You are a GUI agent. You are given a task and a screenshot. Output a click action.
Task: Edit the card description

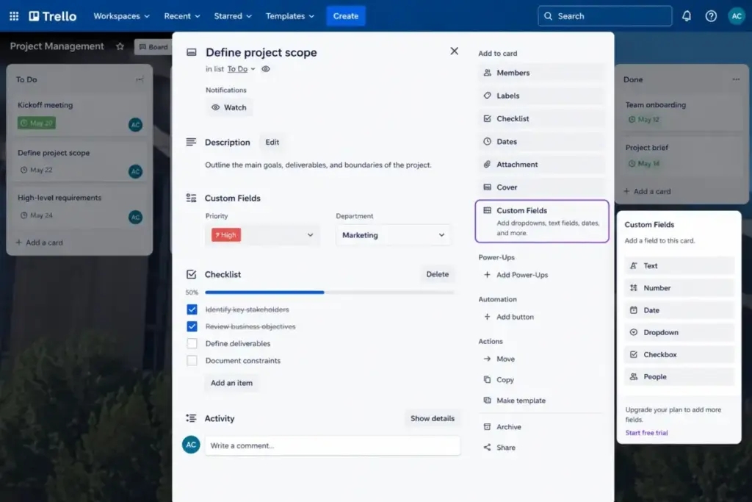[x=272, y=142]
